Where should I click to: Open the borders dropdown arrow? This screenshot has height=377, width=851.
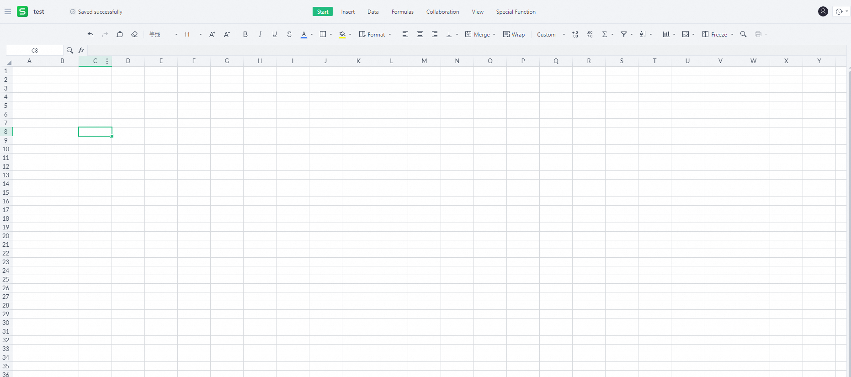point(331,35)
